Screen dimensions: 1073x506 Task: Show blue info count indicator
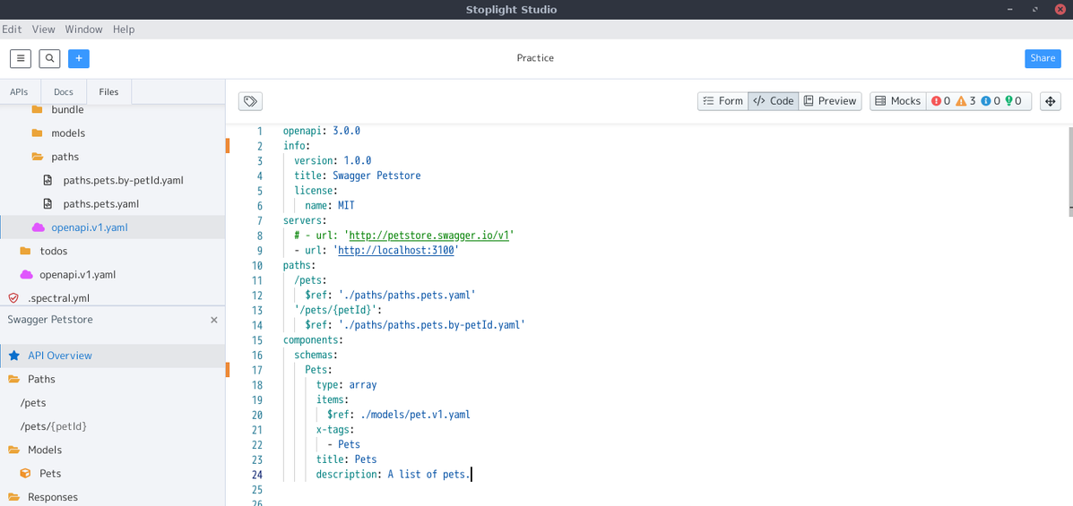[991, 101]
